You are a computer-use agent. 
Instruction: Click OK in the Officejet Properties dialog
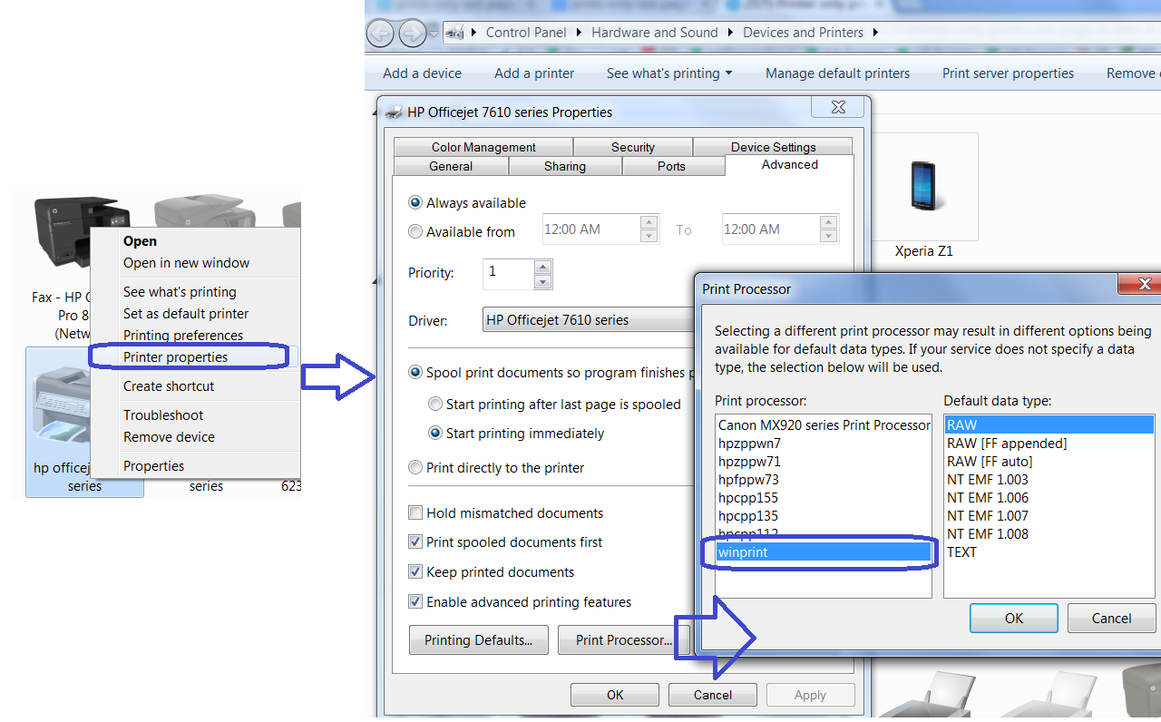point(615,695)
